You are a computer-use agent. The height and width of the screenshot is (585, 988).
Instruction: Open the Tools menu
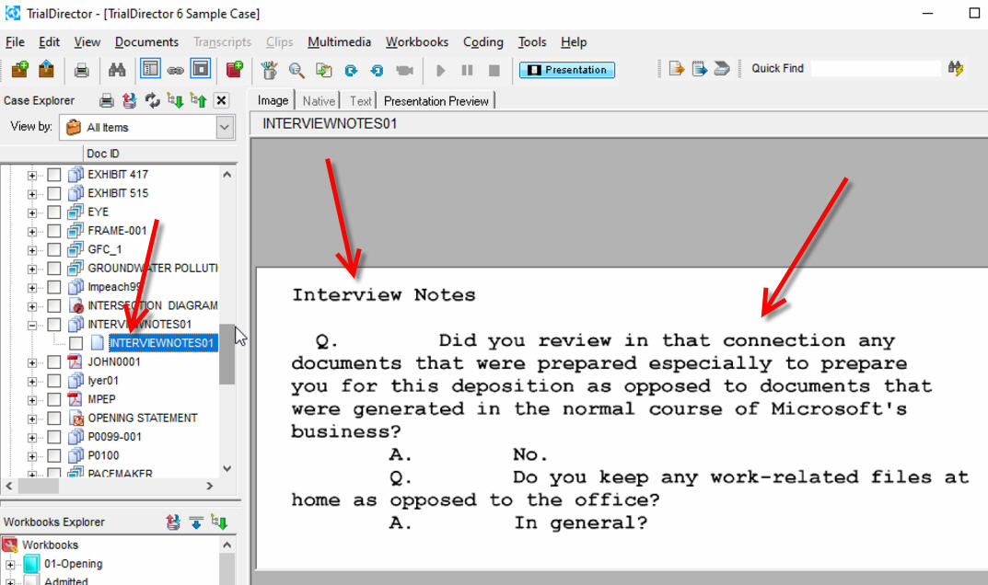click(x=532, y=42)
